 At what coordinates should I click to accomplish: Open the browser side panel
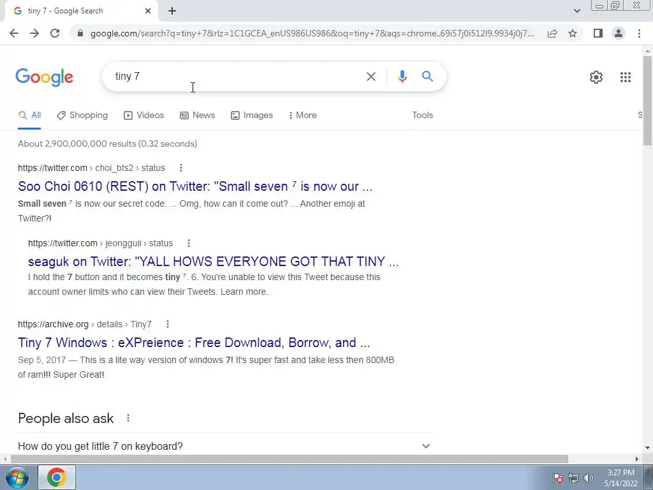click(598, 33)
